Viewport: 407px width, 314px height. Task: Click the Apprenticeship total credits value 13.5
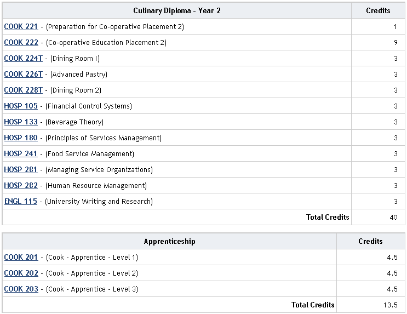point(392,305)
